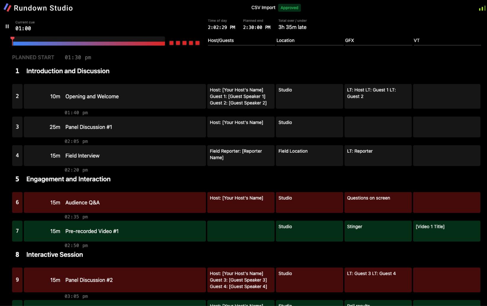Click the 3h 35m late indicator

coord(292,27)
